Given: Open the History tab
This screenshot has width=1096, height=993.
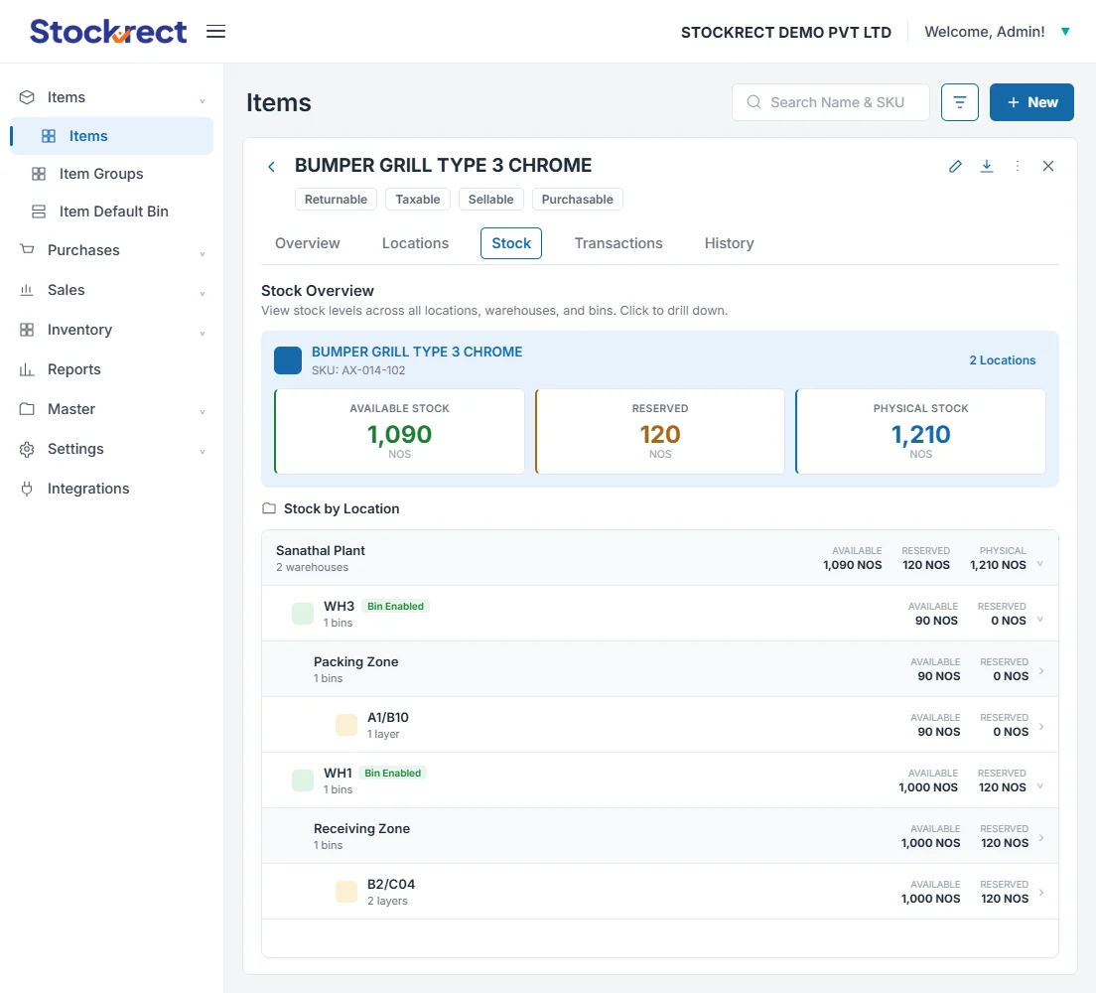Looking at the screenshot, I should point(729,243).
